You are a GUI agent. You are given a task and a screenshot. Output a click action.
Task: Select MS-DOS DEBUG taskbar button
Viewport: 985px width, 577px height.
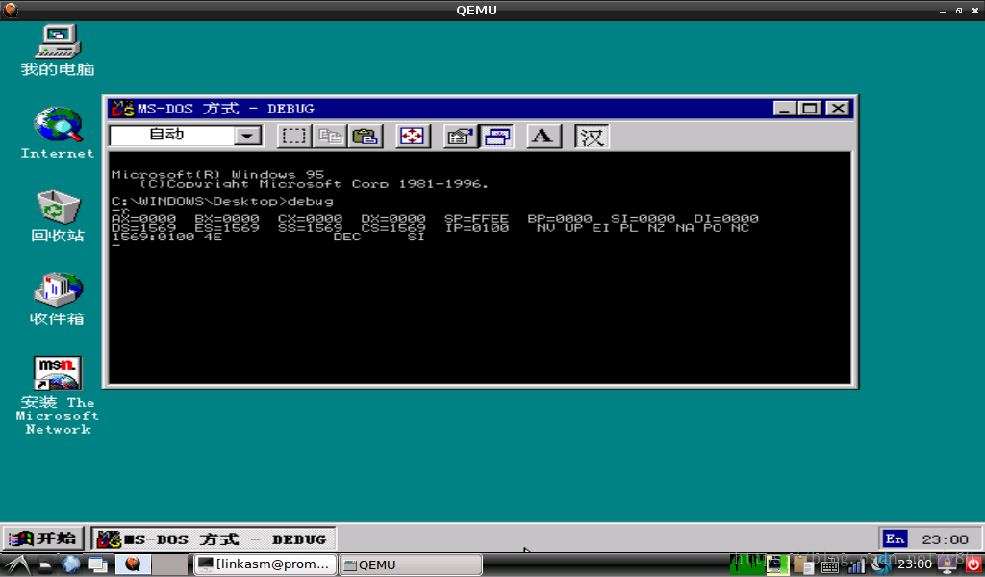pos(214,539)
